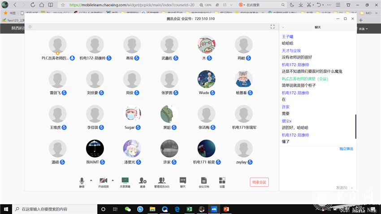The height and width of the screenshot is (214, 381).
Task: Open the meeting 设置 settings icon
Action: click(x=222, y=181)
